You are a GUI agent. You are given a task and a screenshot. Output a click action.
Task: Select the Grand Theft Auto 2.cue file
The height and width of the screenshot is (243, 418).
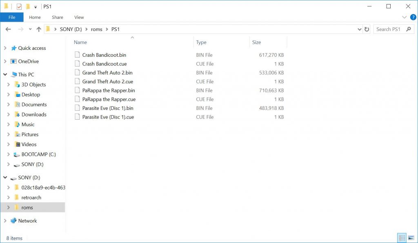click(108, 81)
